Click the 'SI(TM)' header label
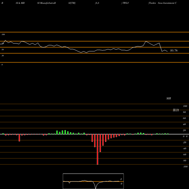Viewport: 189px width, 189px height. pyautogui.click(x=72, y=3)
